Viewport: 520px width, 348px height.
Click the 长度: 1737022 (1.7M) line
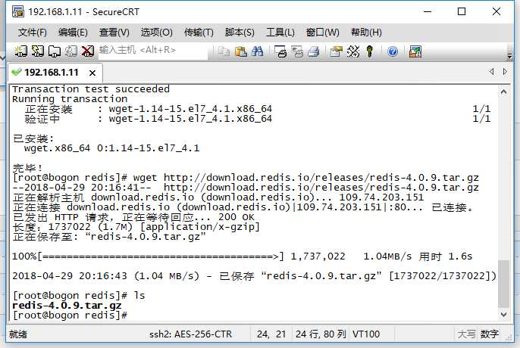(x=136, y=227)
